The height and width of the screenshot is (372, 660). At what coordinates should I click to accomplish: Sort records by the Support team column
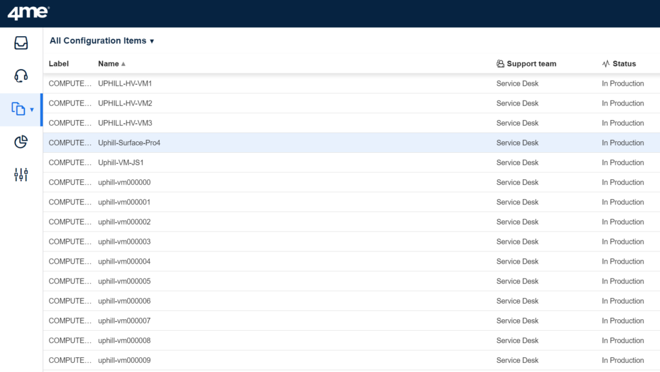click(531, 63)
